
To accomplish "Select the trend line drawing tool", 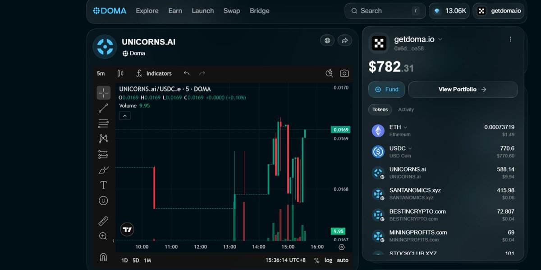I will click(x=103, y=108).
